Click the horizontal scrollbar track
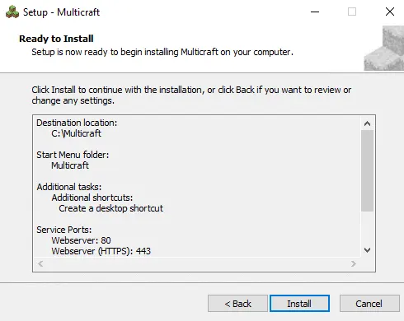 [x=197, y=264]
